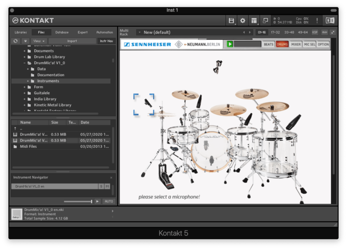Go up one folder level arrow
Screen dimensions: 347x249
point(15,129)
